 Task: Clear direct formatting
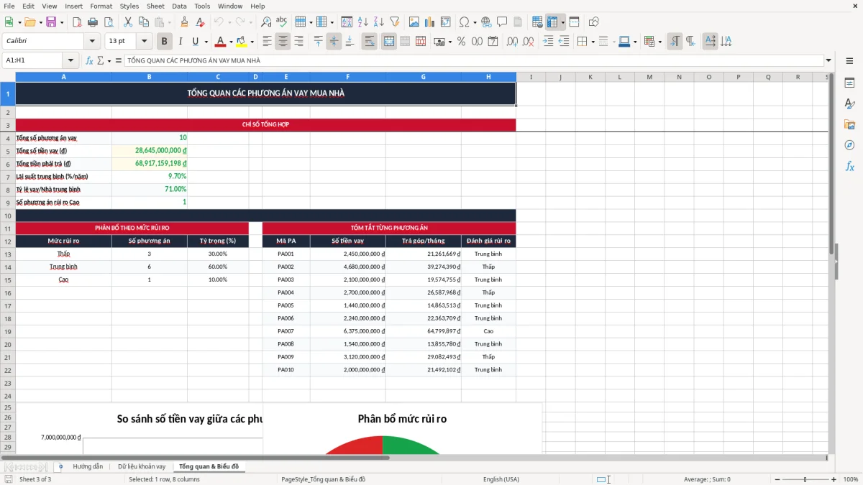(x=201, y=22)
